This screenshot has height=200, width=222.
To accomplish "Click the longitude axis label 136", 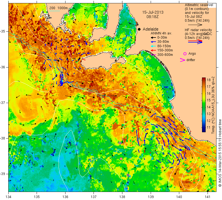I will pyautogui.click(x=65, y=197).
